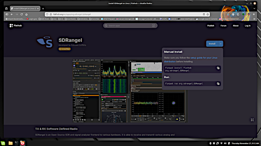
Task: Expand the screenshot to fullscreen
Action: 252,120
